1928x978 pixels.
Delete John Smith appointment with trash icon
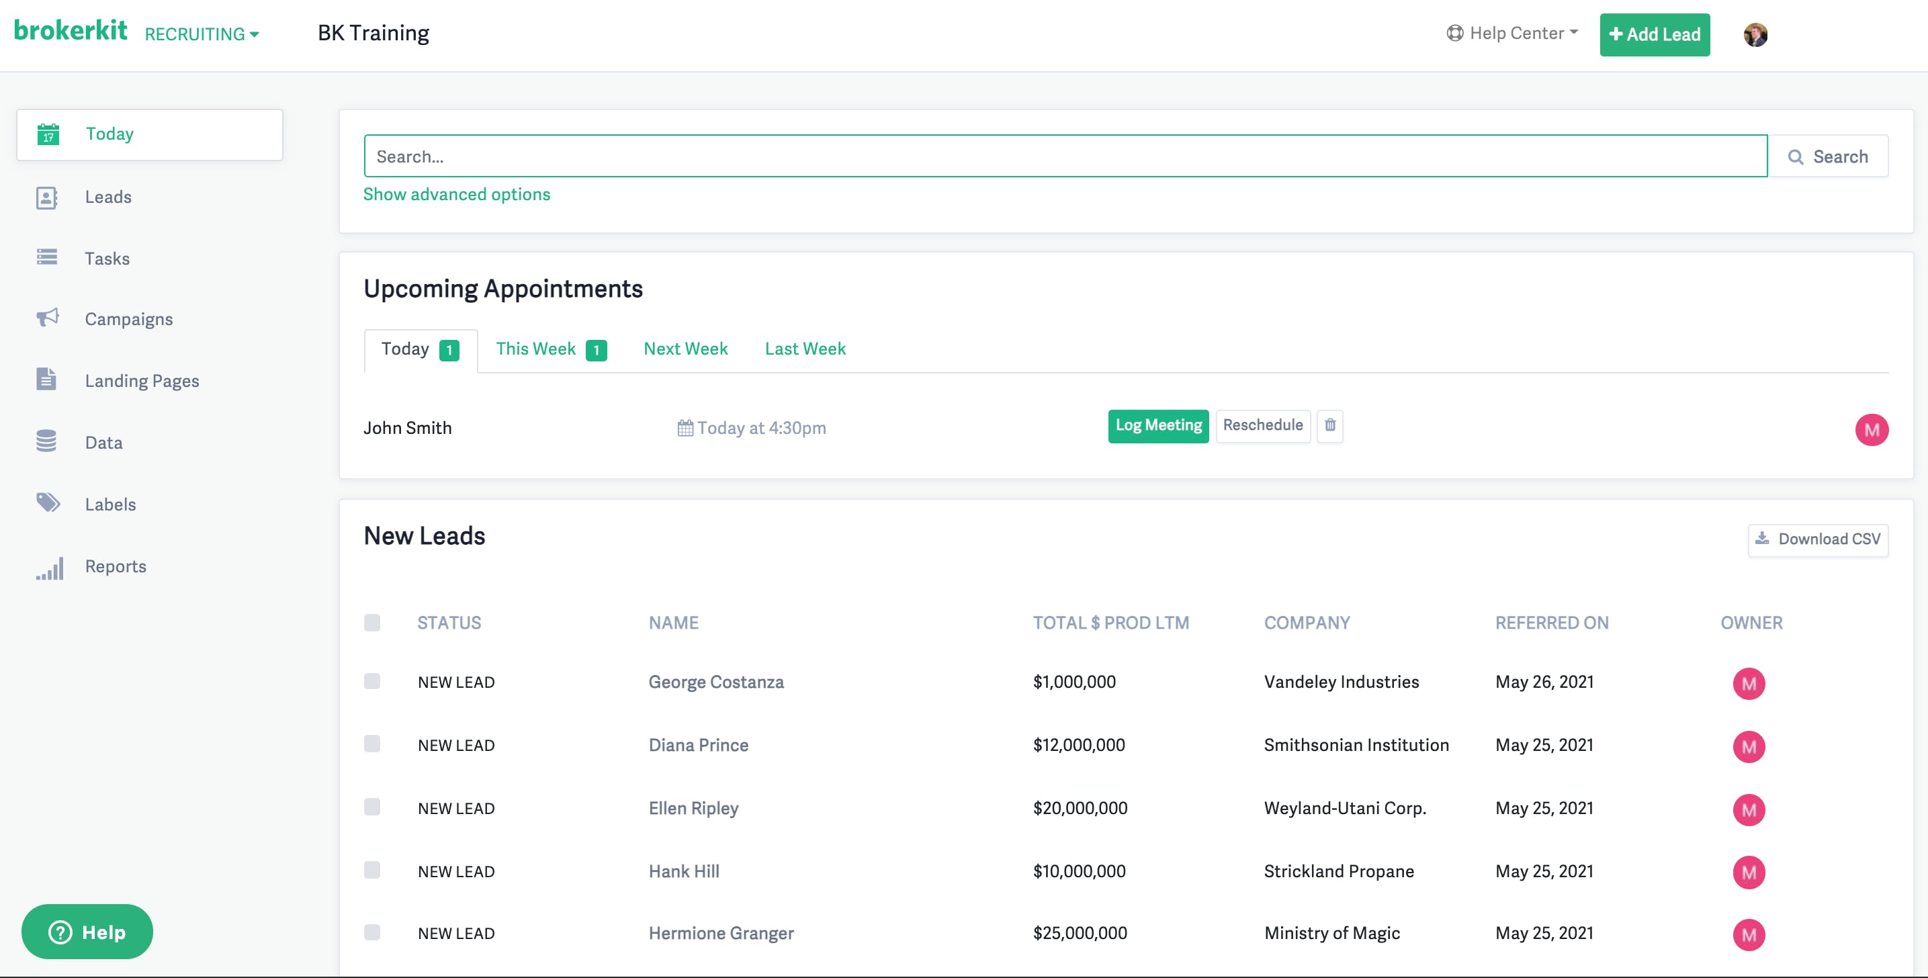[1330, 426]
